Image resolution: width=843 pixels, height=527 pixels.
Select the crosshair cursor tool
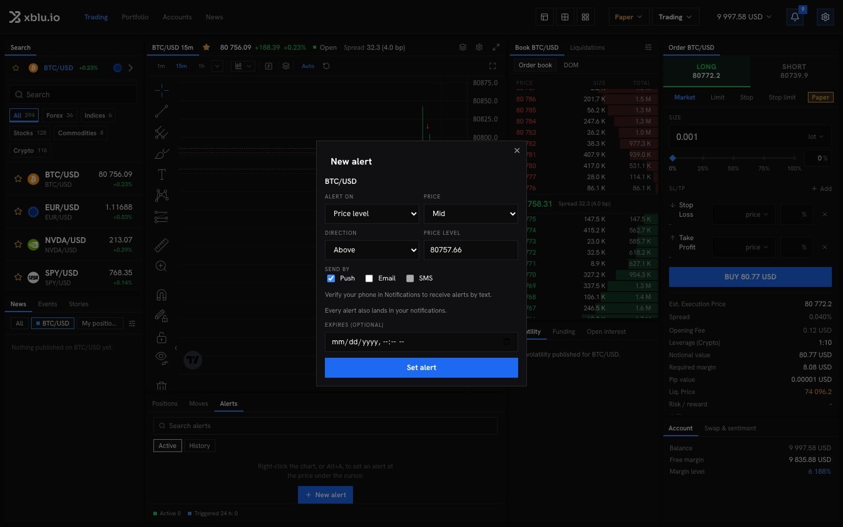pyautogui.click(x=162, y=90)
